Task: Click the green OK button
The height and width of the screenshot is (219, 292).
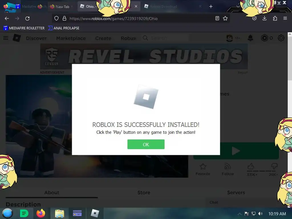Action: coord(146,144)
